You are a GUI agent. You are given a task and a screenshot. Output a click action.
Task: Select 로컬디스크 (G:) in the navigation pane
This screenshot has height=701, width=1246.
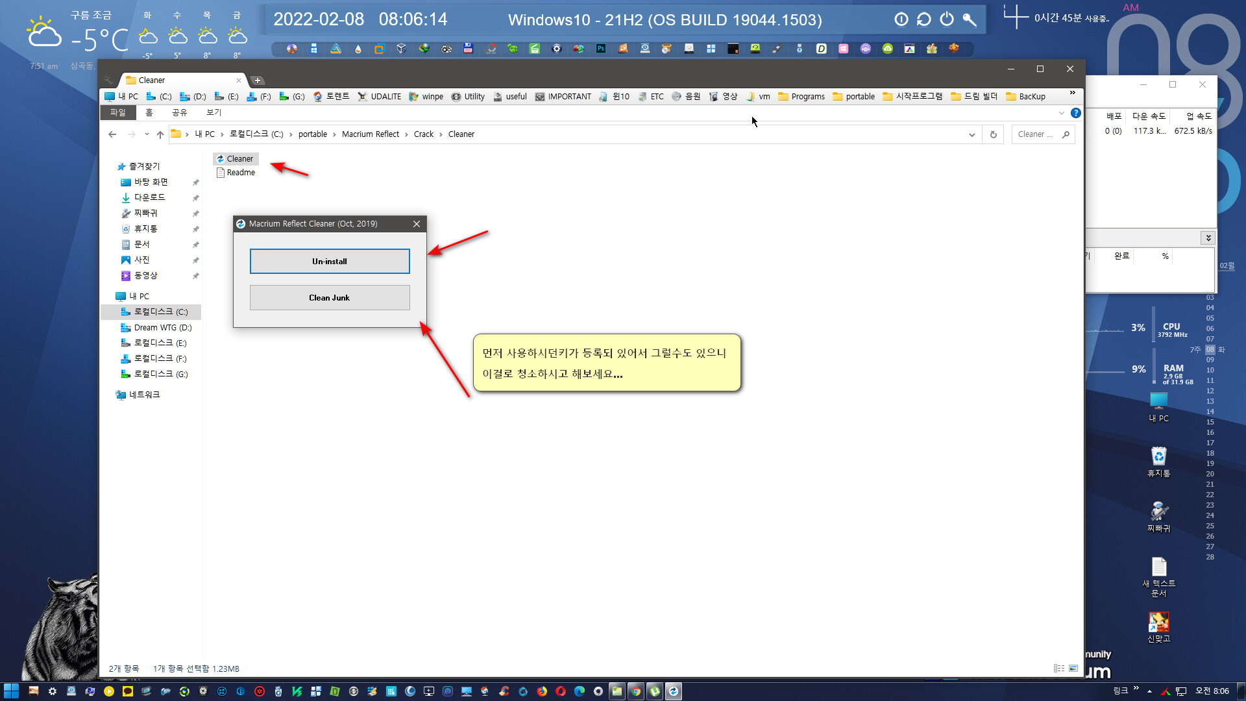click(x=154, y=375)
